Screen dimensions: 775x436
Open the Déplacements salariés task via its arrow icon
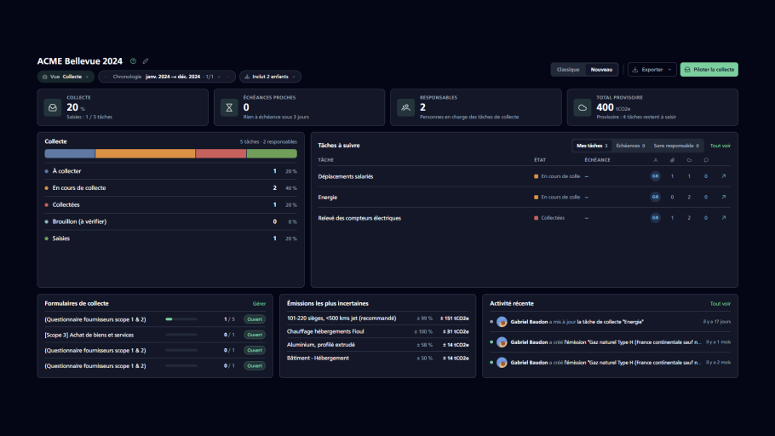(724, 176)
